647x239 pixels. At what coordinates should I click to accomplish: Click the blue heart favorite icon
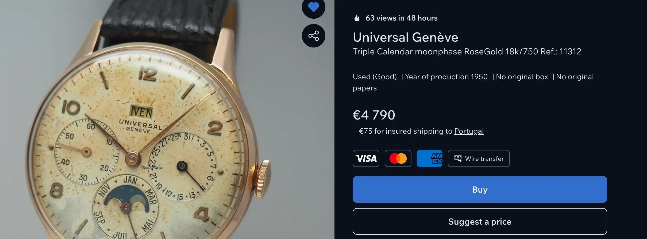313,7
